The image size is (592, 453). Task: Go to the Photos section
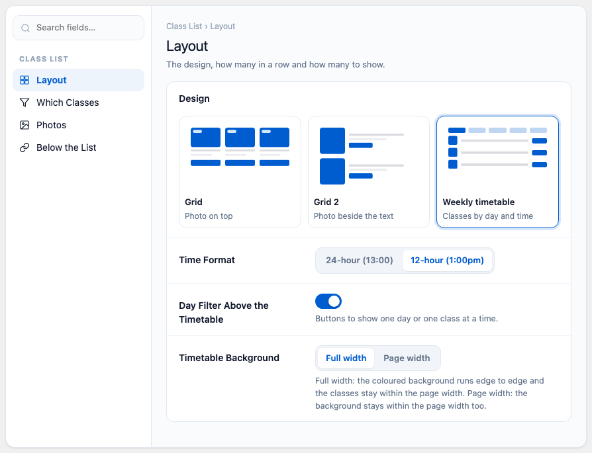[79, 125]
